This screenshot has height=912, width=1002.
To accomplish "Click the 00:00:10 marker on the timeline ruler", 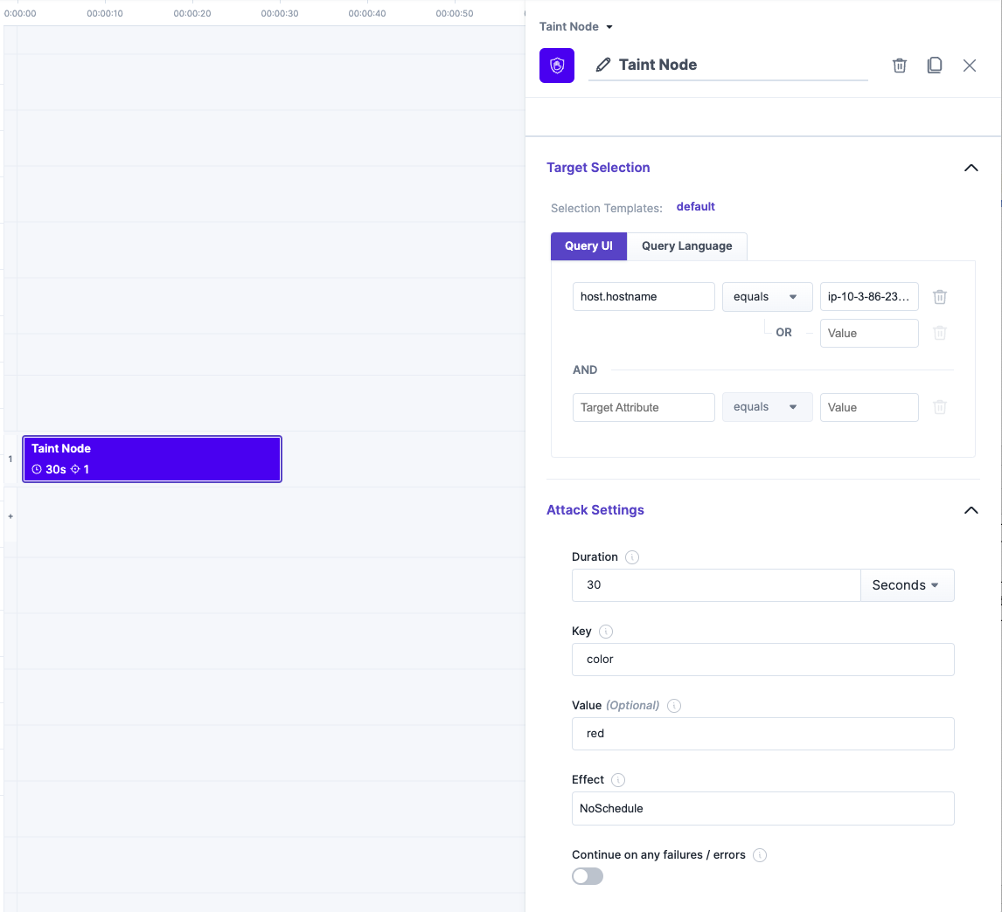I will tap(105, 13).
